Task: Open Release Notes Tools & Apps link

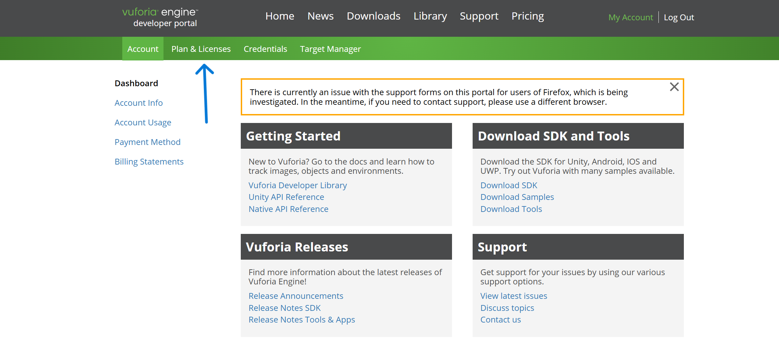Action: click(302, 320)
